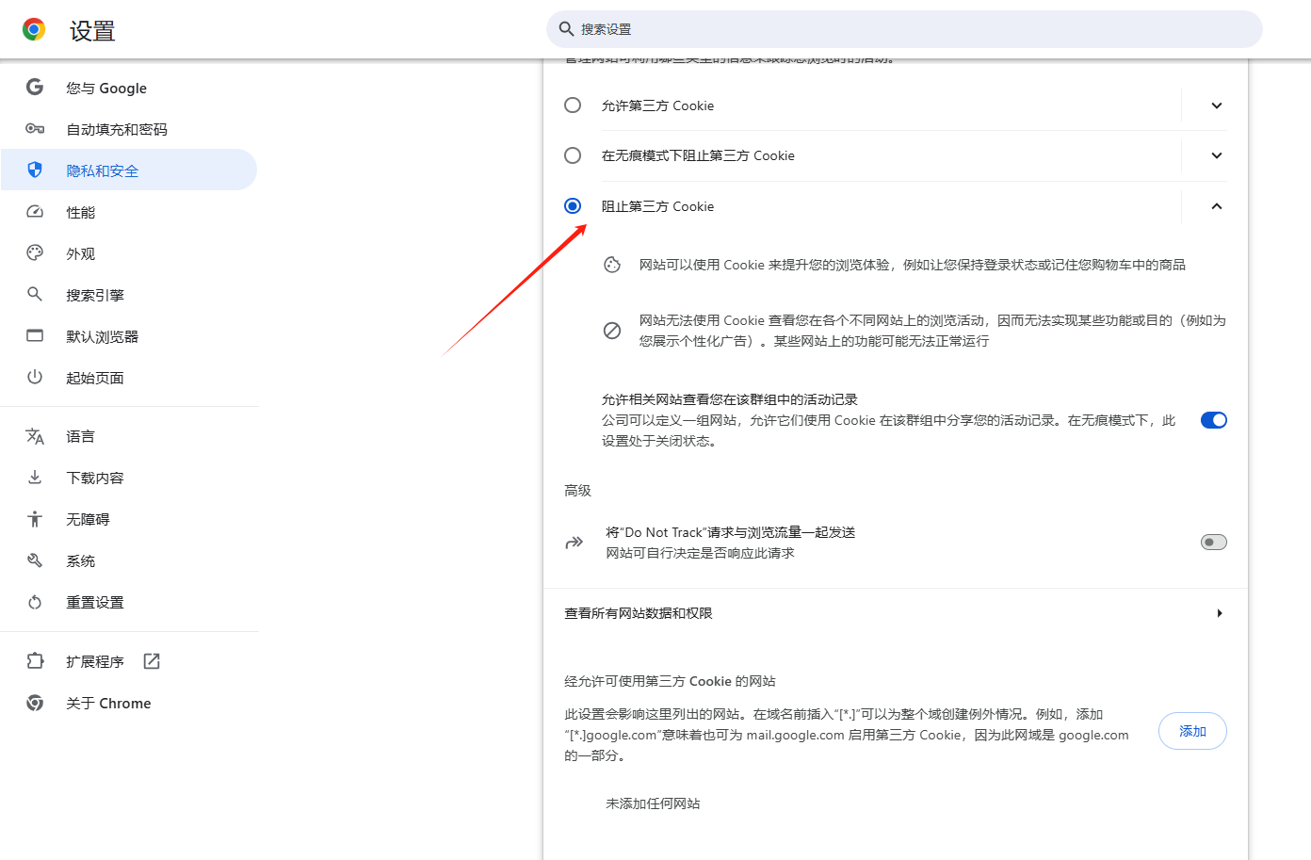Click the browser window icon for 默认浏览器
Image resolution: width=1311 pixels, height=860 pixels.
click(x=35, y=335)
